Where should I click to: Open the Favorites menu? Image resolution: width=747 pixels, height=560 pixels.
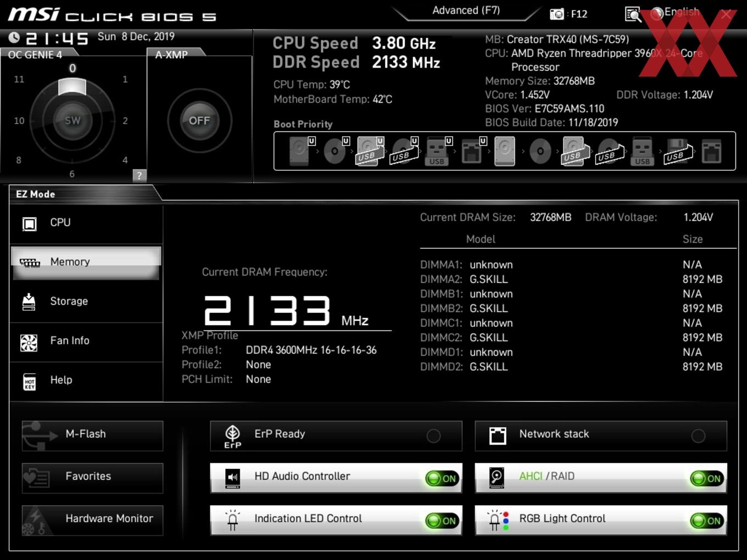(92, 478)
